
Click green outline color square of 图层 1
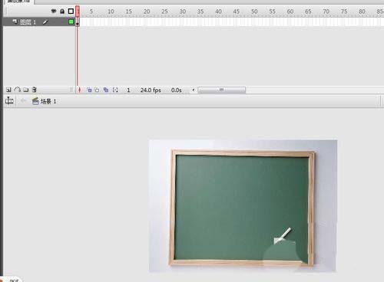[71, 22]
